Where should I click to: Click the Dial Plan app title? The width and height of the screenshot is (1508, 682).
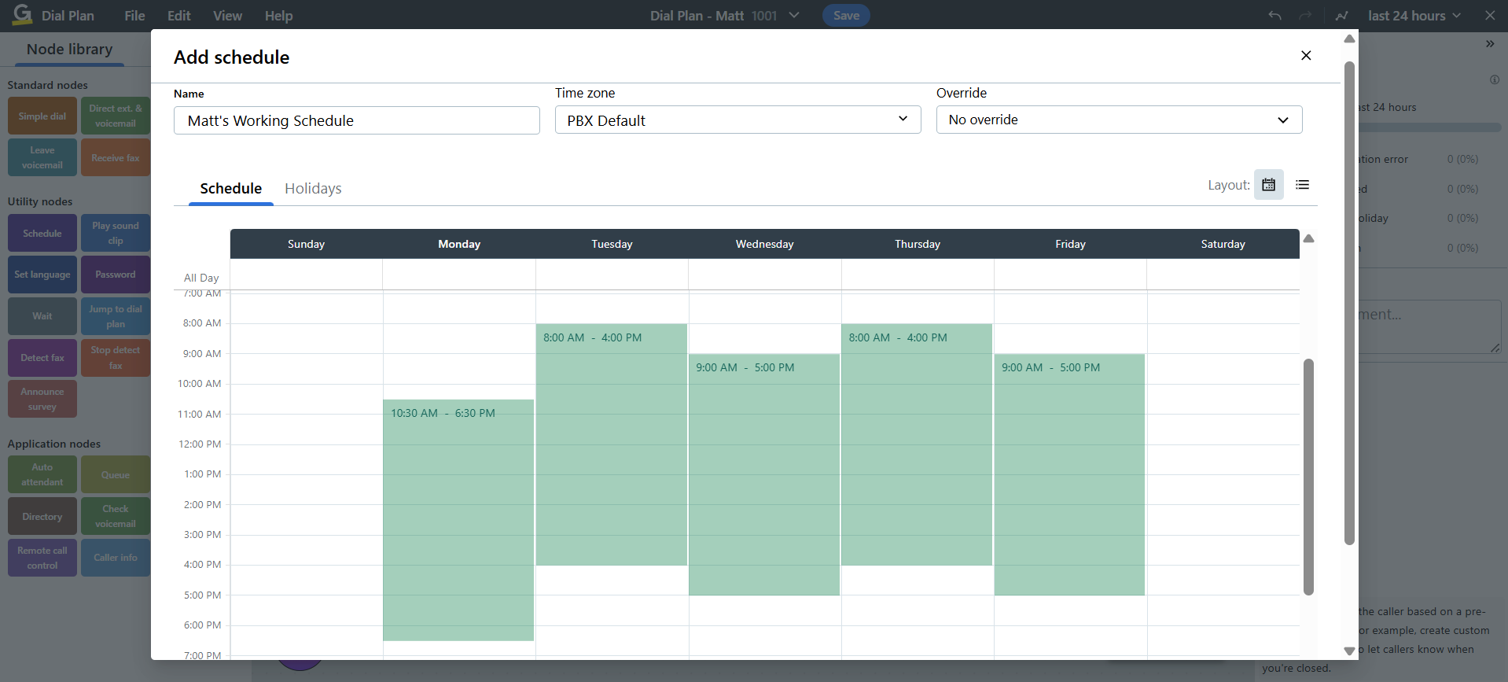pyautogui.click(x=68, y=16)
